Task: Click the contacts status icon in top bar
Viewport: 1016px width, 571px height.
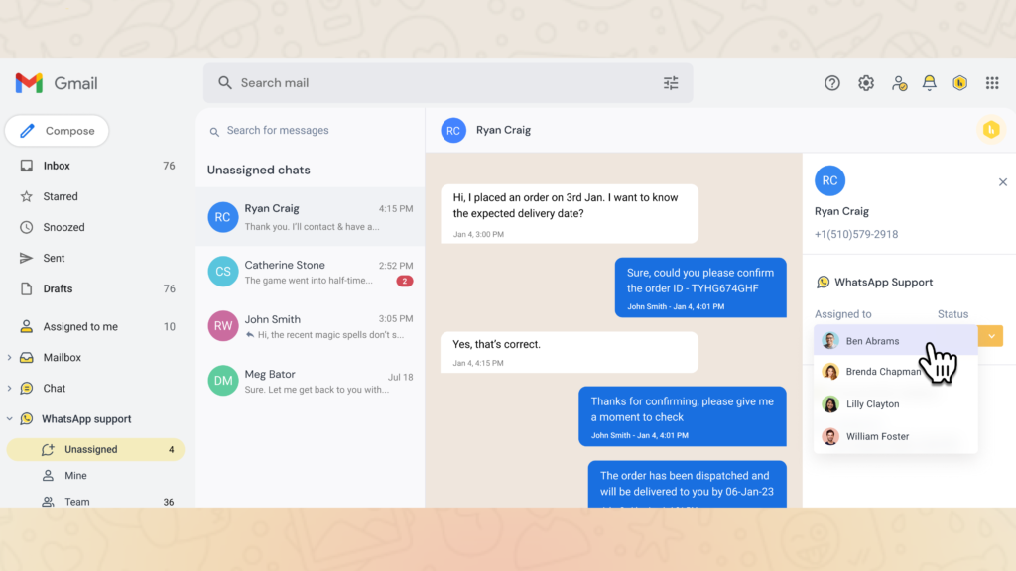Action: (x=898, y=83)
